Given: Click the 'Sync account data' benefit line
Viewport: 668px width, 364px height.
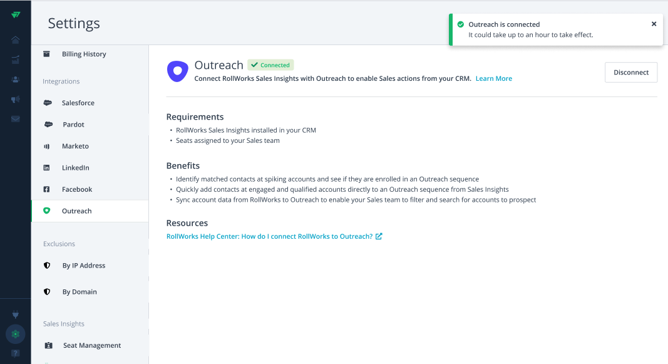Looking at the screenshot, I should point(356,200).
